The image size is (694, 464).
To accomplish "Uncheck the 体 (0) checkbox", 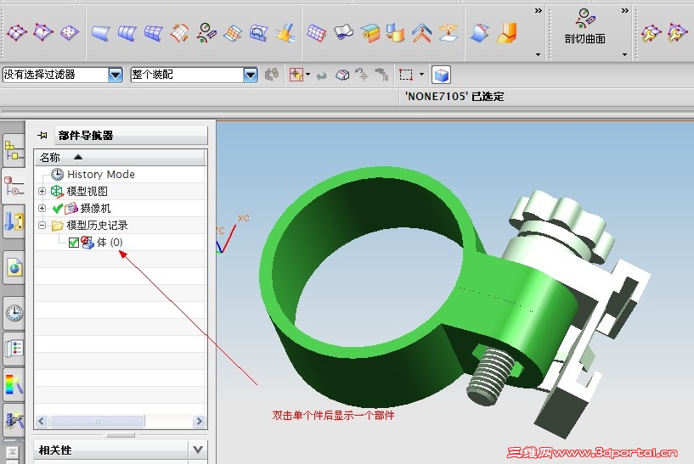I will [x=73, y=243].
